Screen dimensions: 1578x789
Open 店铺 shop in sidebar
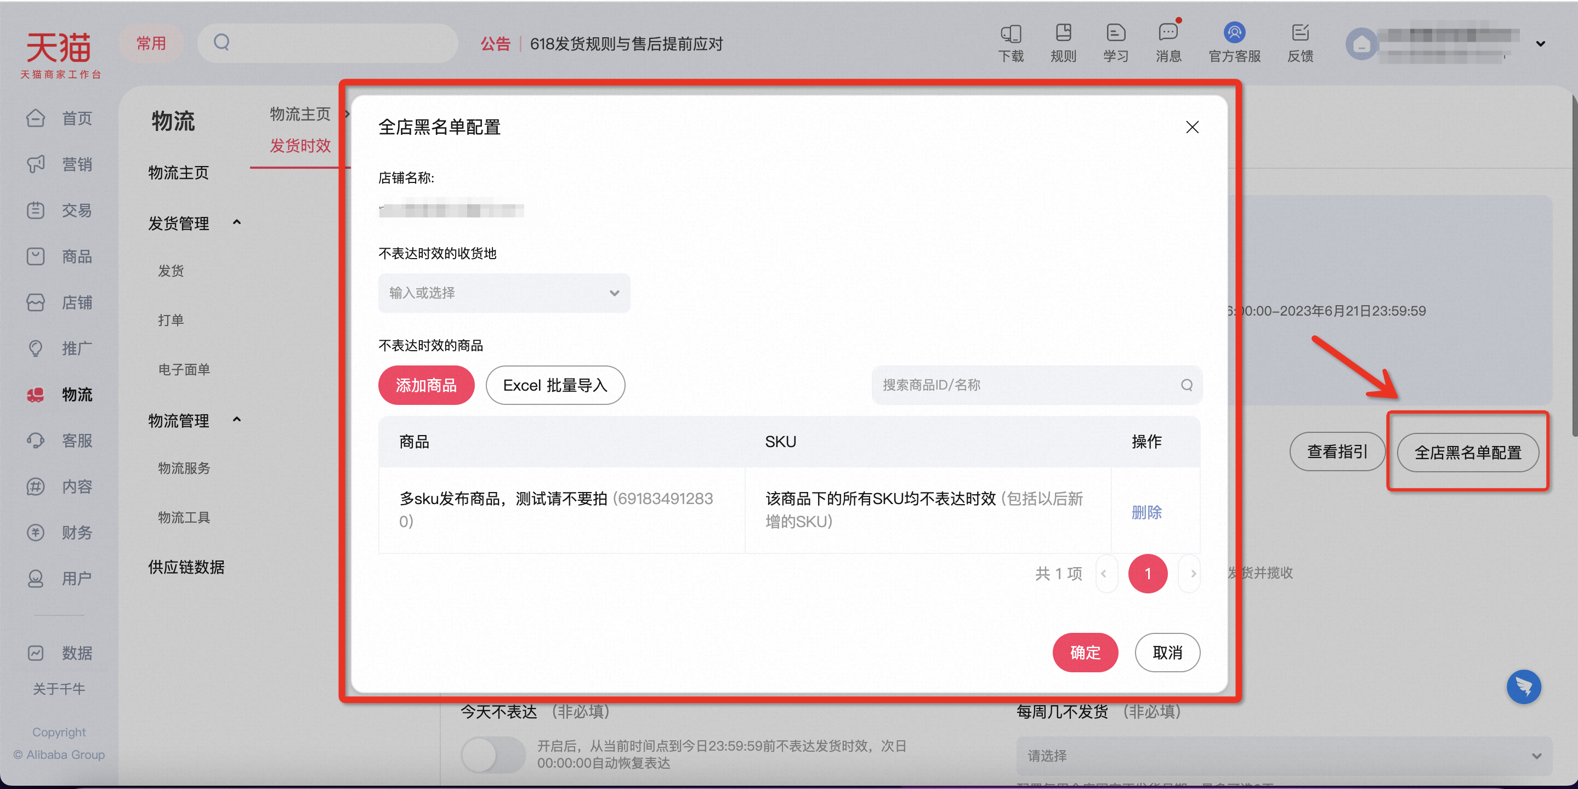tap(60, 302)
